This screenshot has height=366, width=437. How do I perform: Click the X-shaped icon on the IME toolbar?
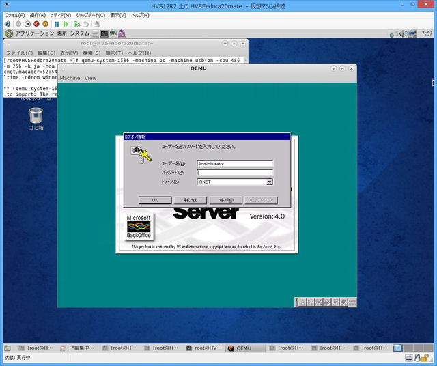319,302
